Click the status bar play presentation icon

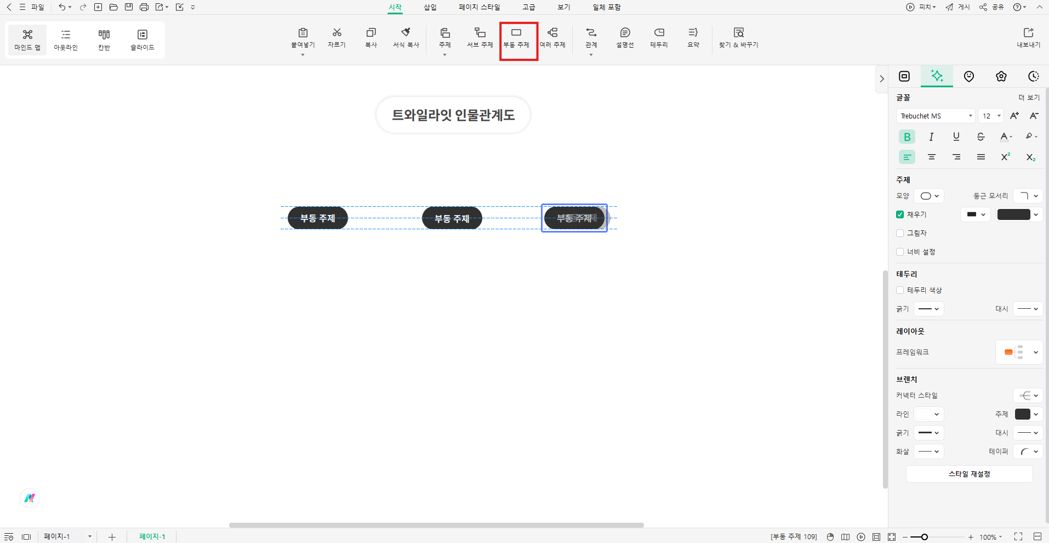point(861,537)
